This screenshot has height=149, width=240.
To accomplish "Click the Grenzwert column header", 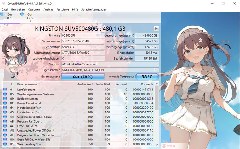I will pos(121,84).
